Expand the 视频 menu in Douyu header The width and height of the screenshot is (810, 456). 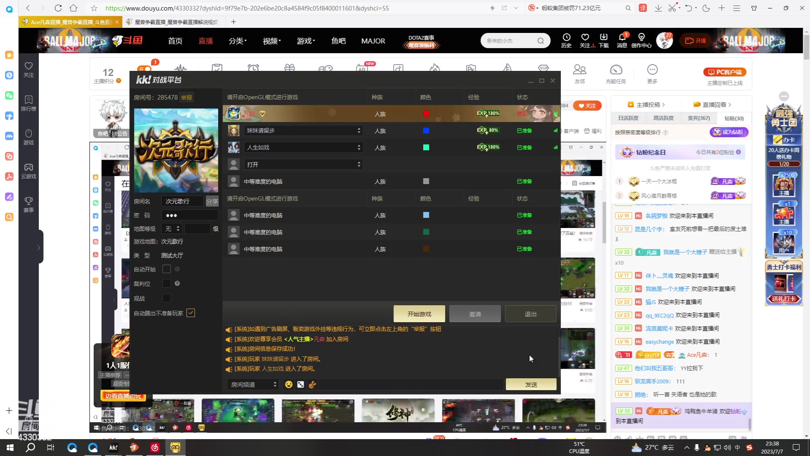pyautogui.click(x=272, y=41)
